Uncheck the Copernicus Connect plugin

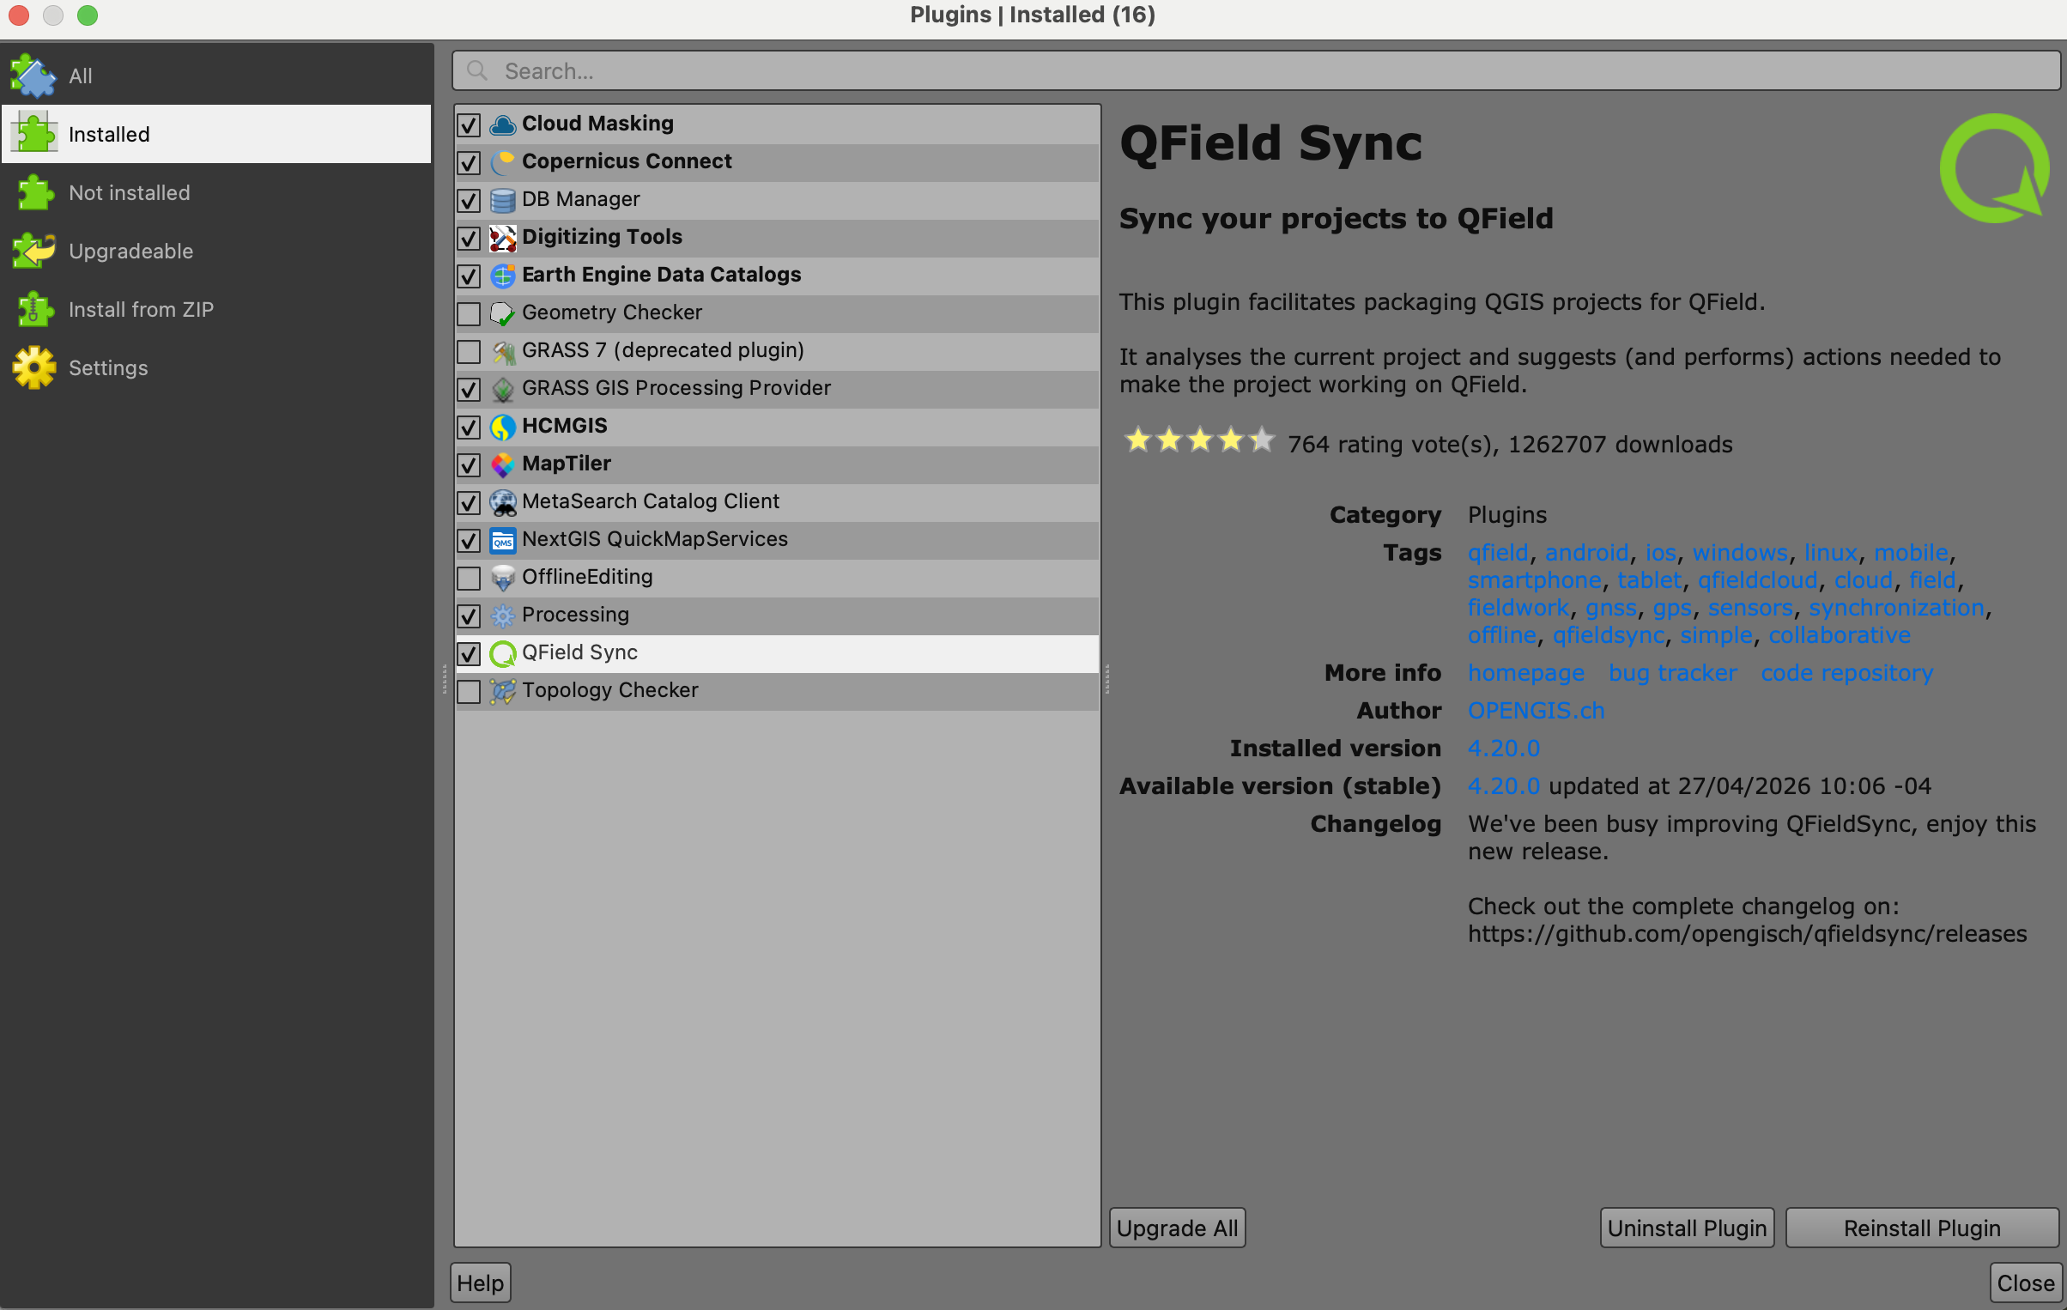tap(469, 163)
